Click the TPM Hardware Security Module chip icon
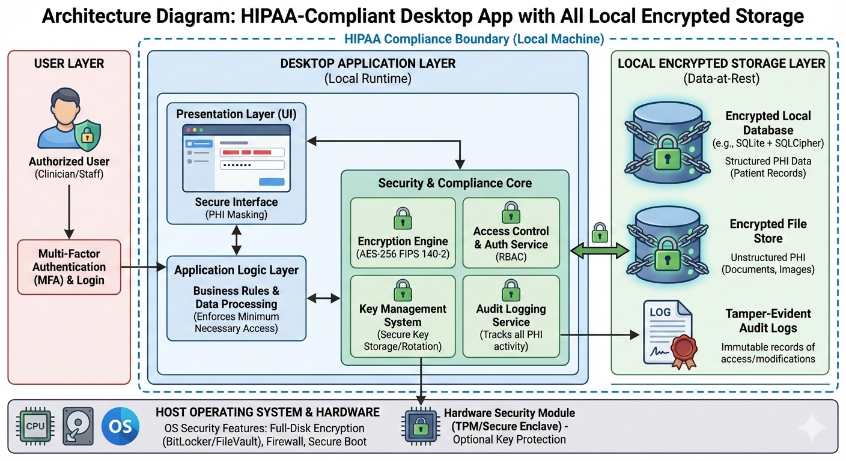Viewport: 846px width, 461px height. [421, 427]
